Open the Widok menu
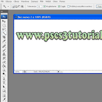 click(x=48, y=2)
